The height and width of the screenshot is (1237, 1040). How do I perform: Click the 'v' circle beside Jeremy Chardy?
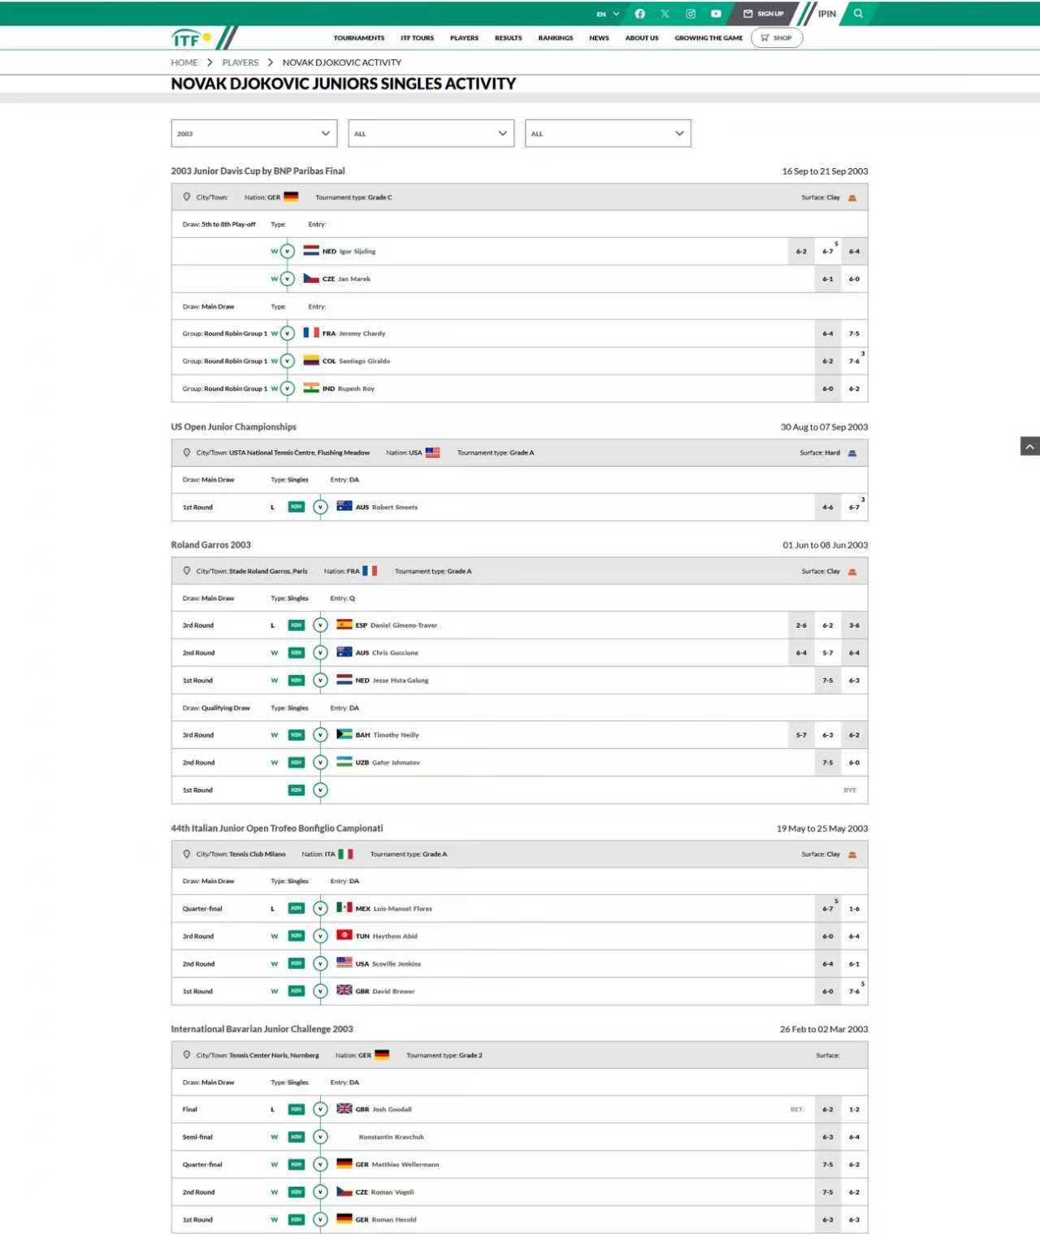(x=287, y=334)
